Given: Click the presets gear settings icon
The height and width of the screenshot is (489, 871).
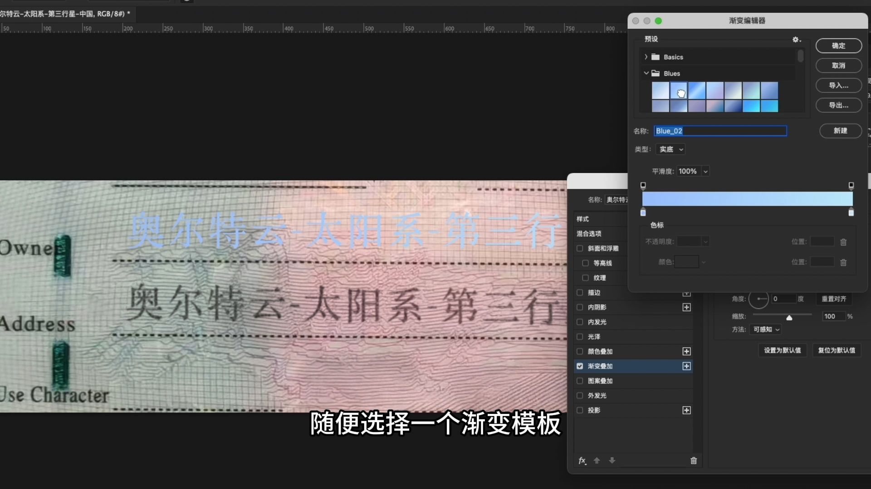Looking at the screenshot, I should (796, 40).
